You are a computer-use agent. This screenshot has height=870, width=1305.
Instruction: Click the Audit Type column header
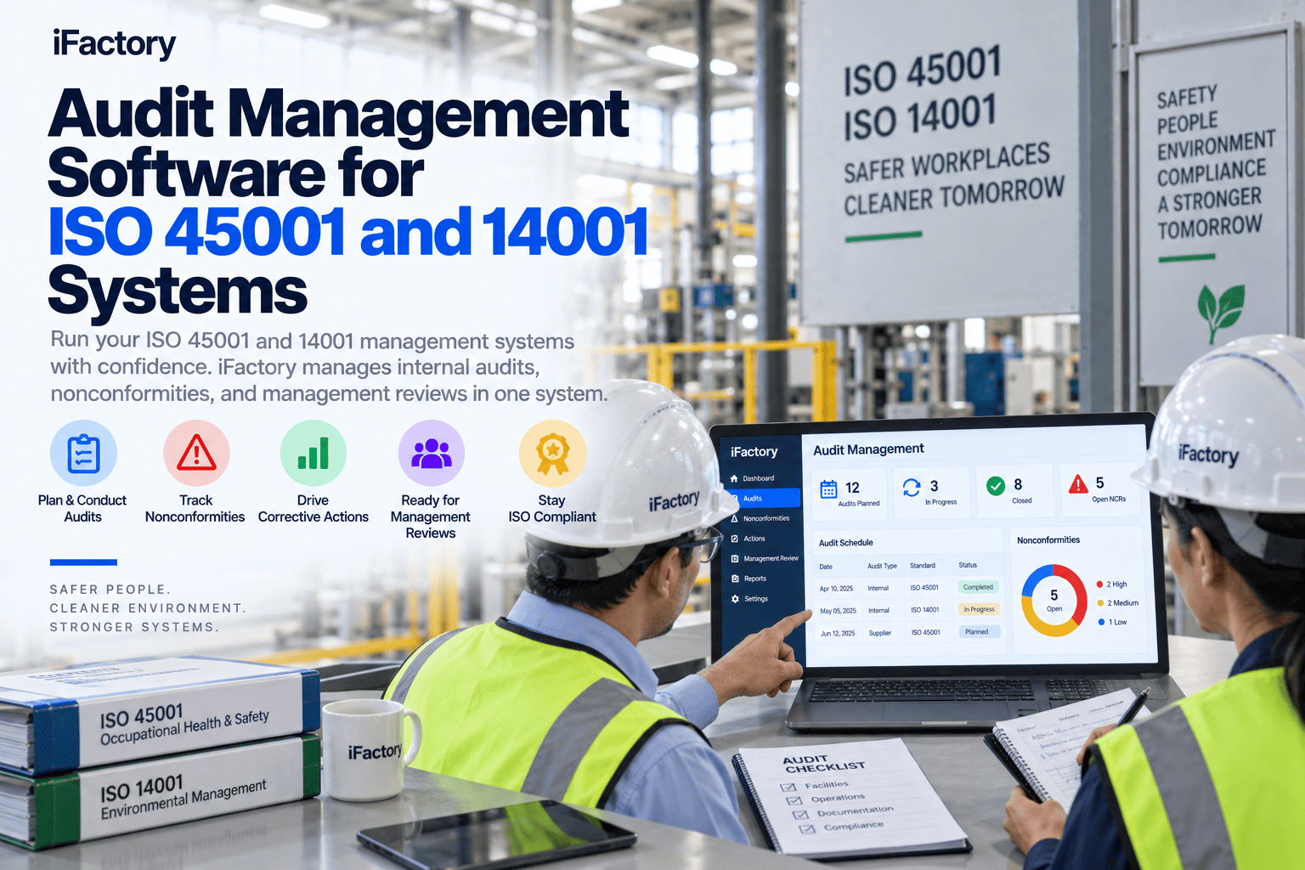point(882,566)
